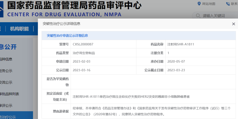Click the 公示截止日期 label
Viewport: 238px width, 119px height.
[154, 70]
